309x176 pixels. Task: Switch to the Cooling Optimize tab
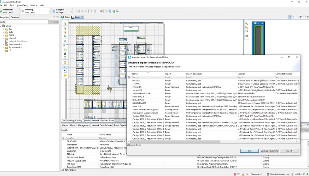[83, 120]
